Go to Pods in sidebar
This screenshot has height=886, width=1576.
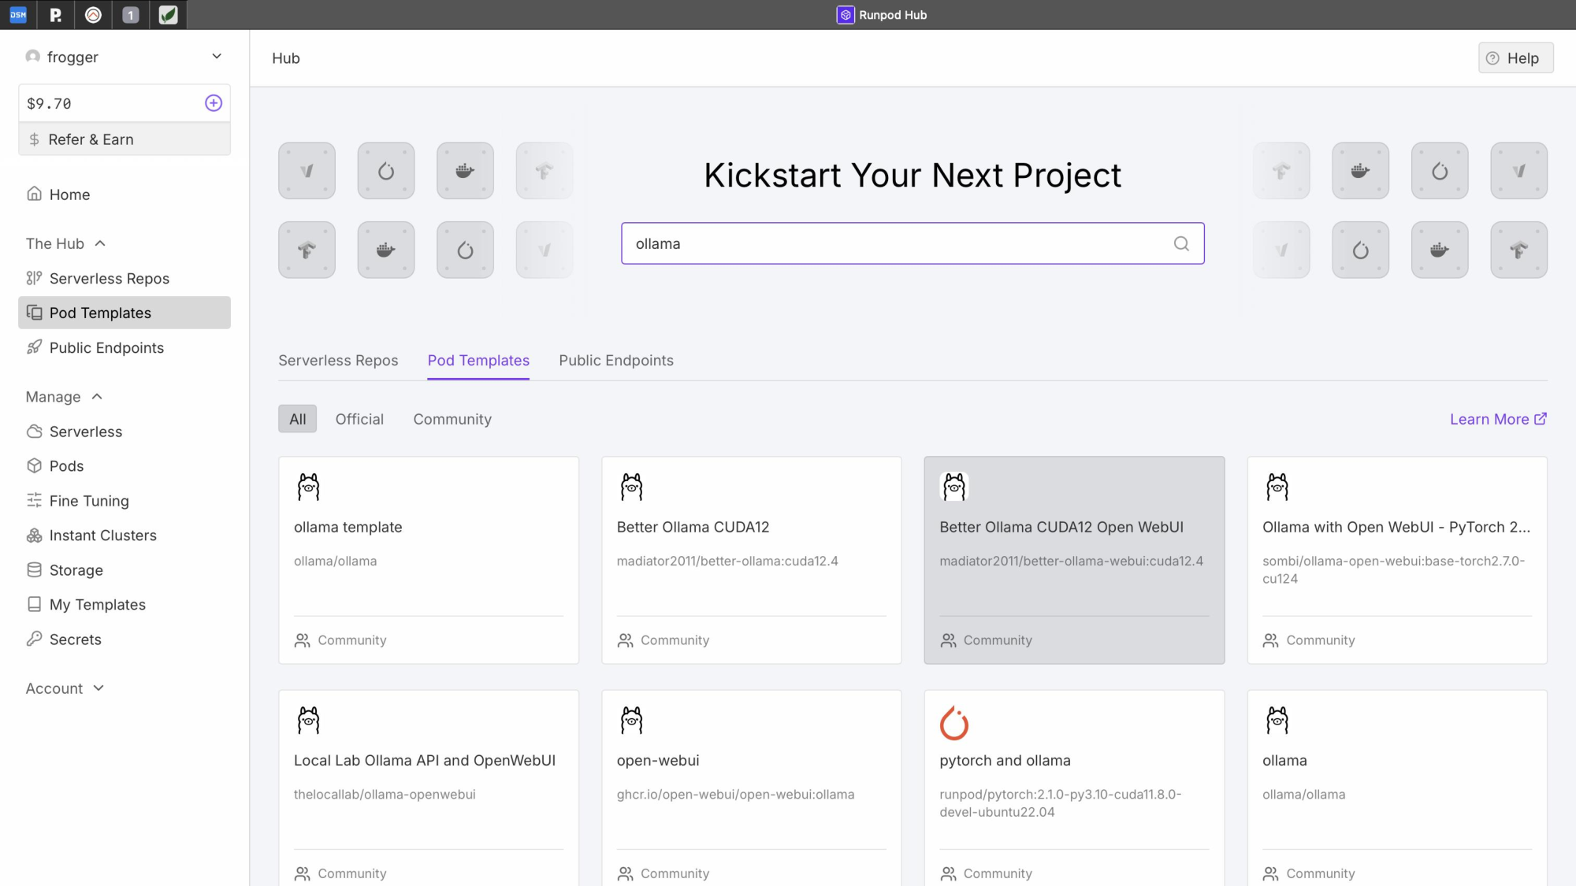66,465
